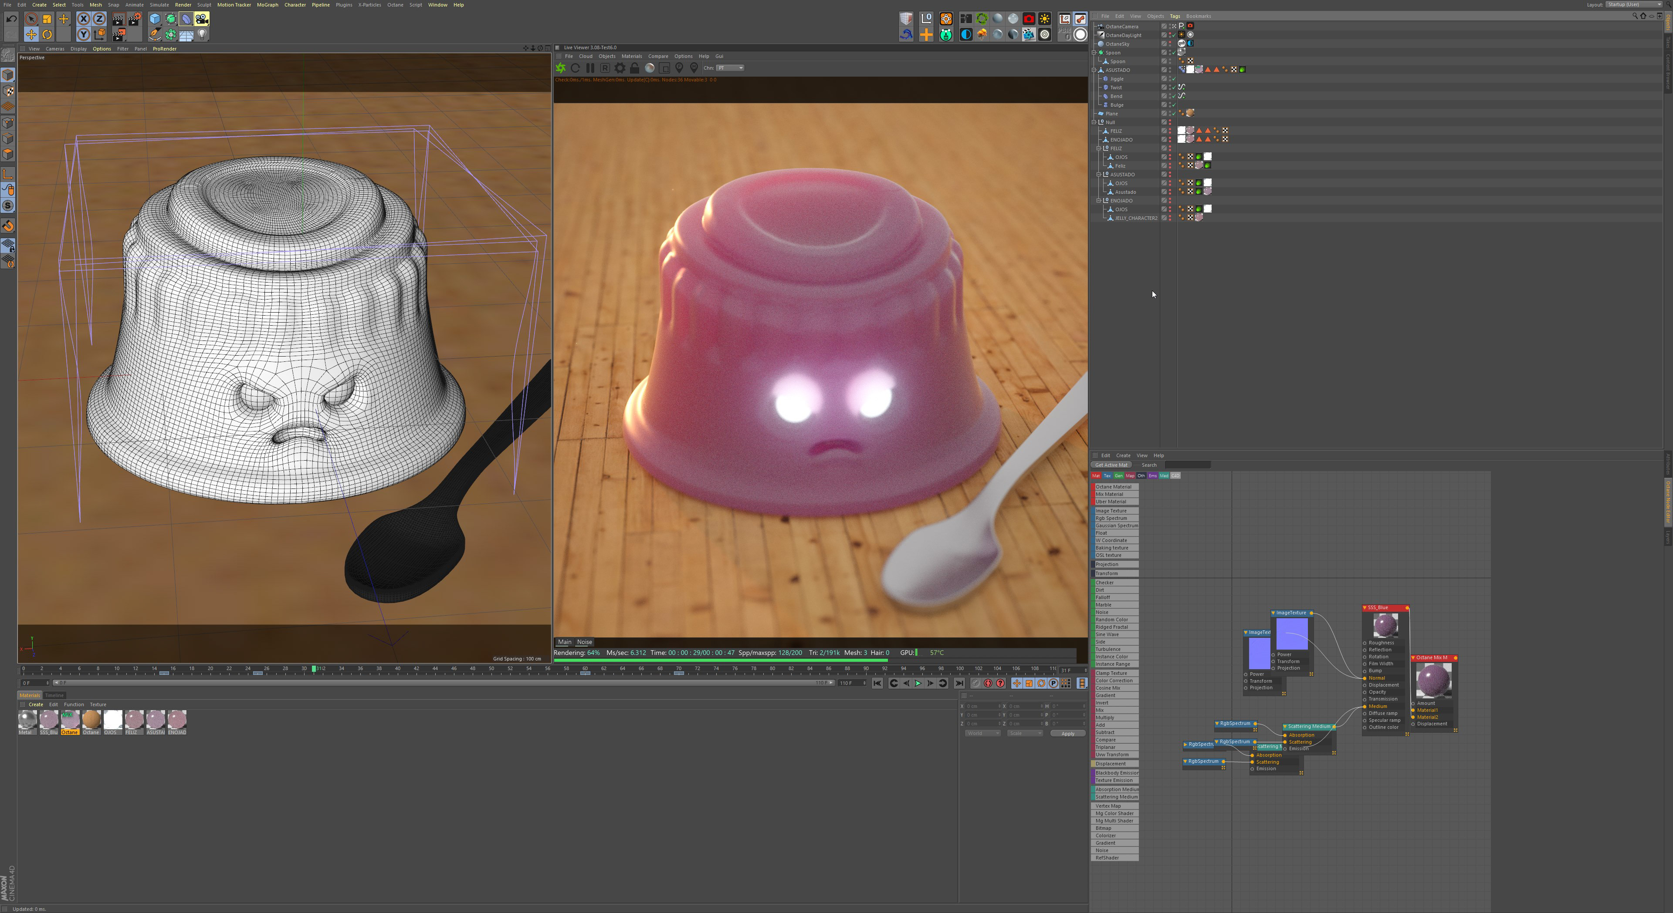The width and height of the screenshot is (1673, 913).
Task: Click the Get Active Mat button
Action: (1111, 465)
